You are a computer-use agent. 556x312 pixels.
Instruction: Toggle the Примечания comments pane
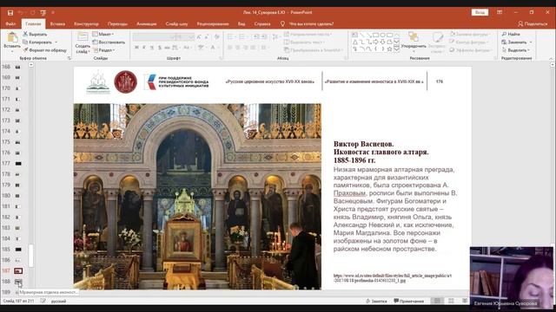(x=409, y=301)
